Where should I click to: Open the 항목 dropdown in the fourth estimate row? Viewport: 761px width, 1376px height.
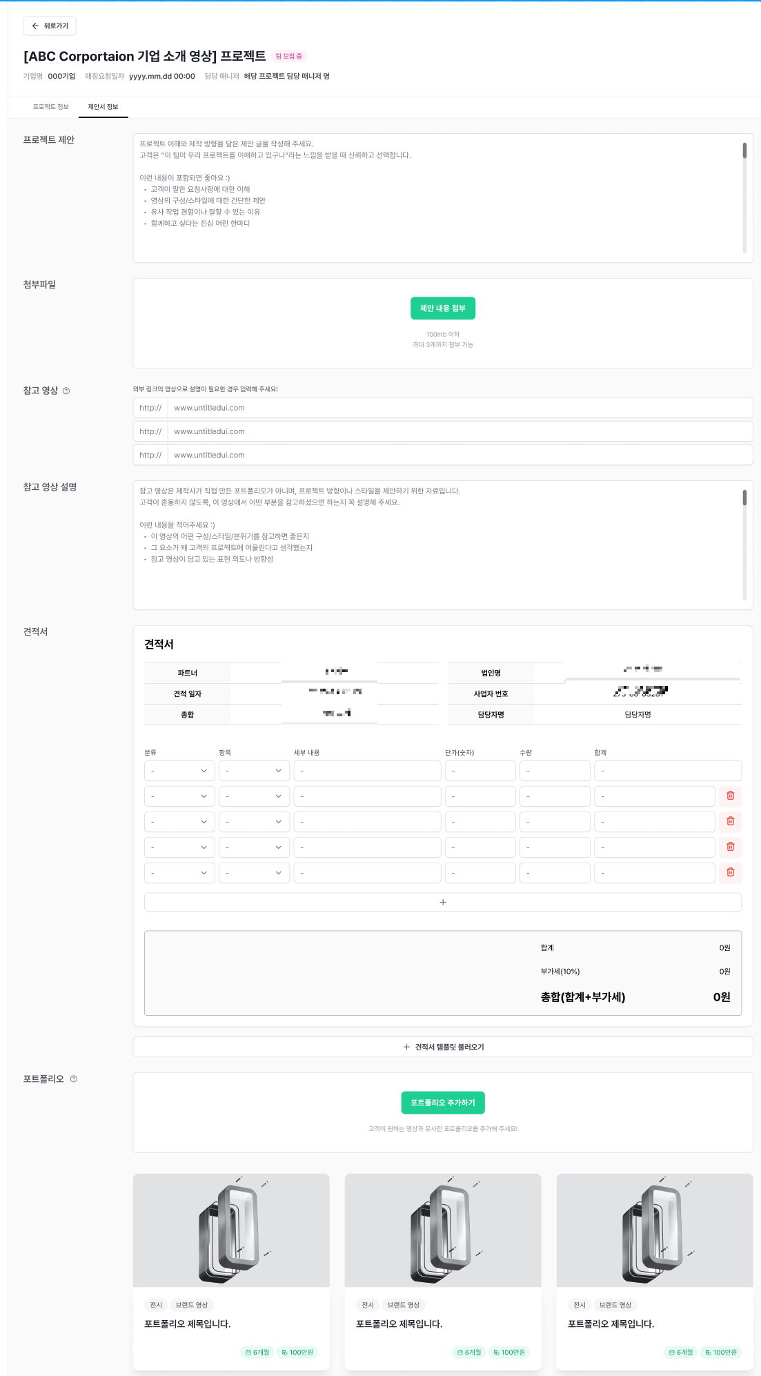[254, 847]
